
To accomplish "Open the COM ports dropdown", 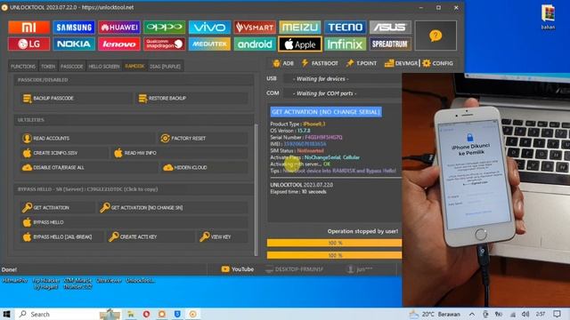I will point(342,93).
